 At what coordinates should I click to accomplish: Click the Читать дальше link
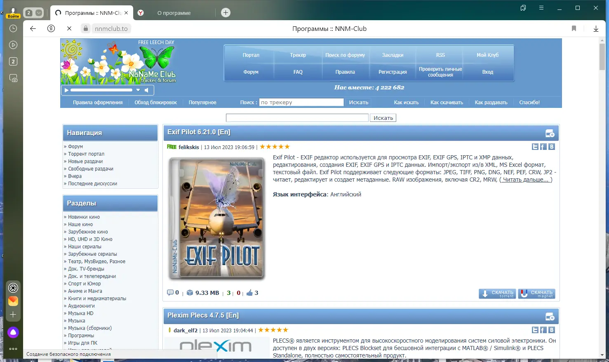(526, 180)
